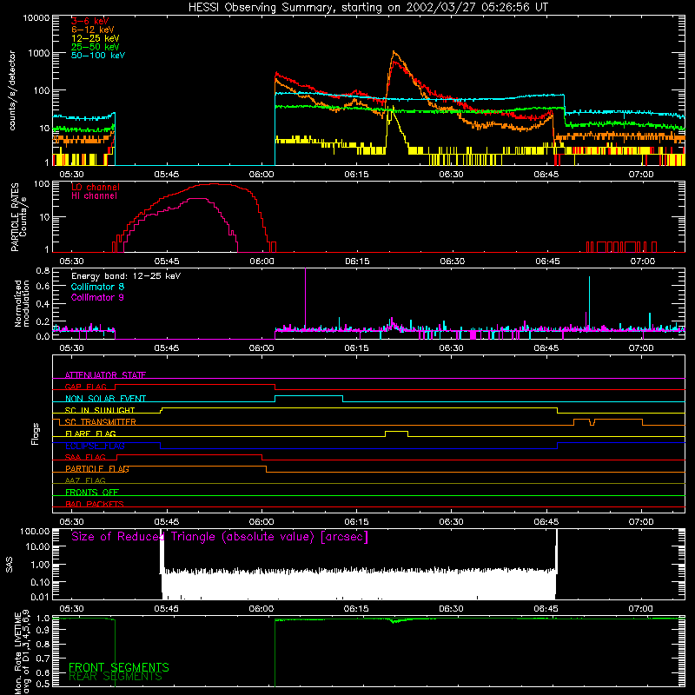Viewport: 695px width, 695px height.
Task: Click the top of the LO channel hump
Action: (x=215, y=184)
